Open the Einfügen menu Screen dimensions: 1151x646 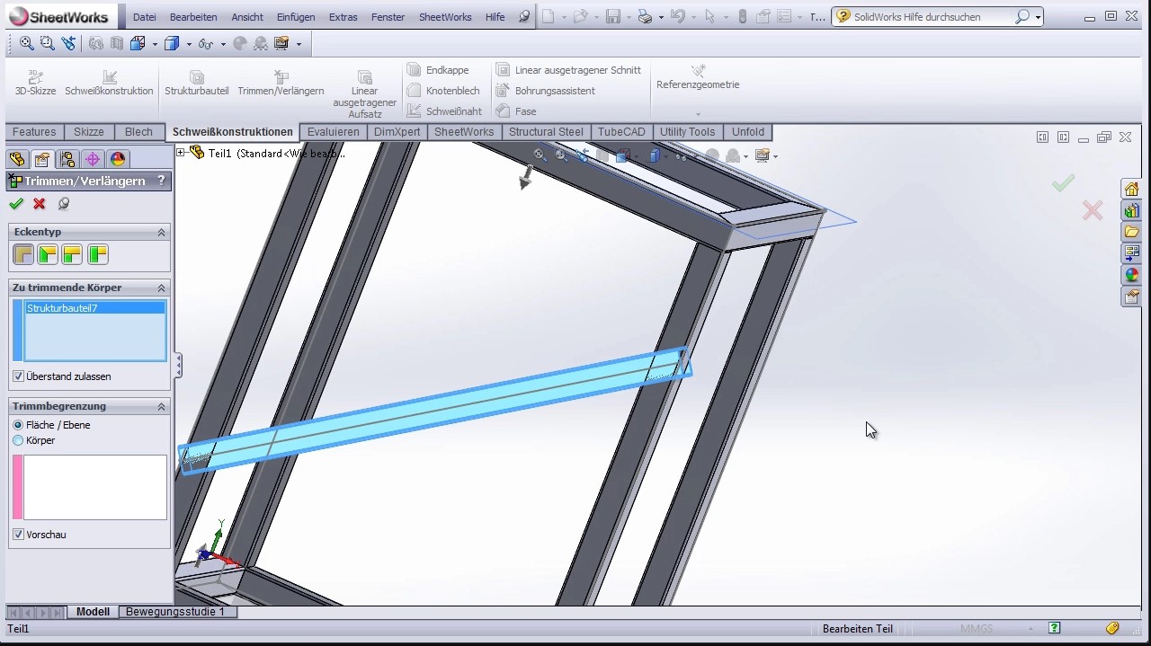pyautogui.click(x=296, y=17)
